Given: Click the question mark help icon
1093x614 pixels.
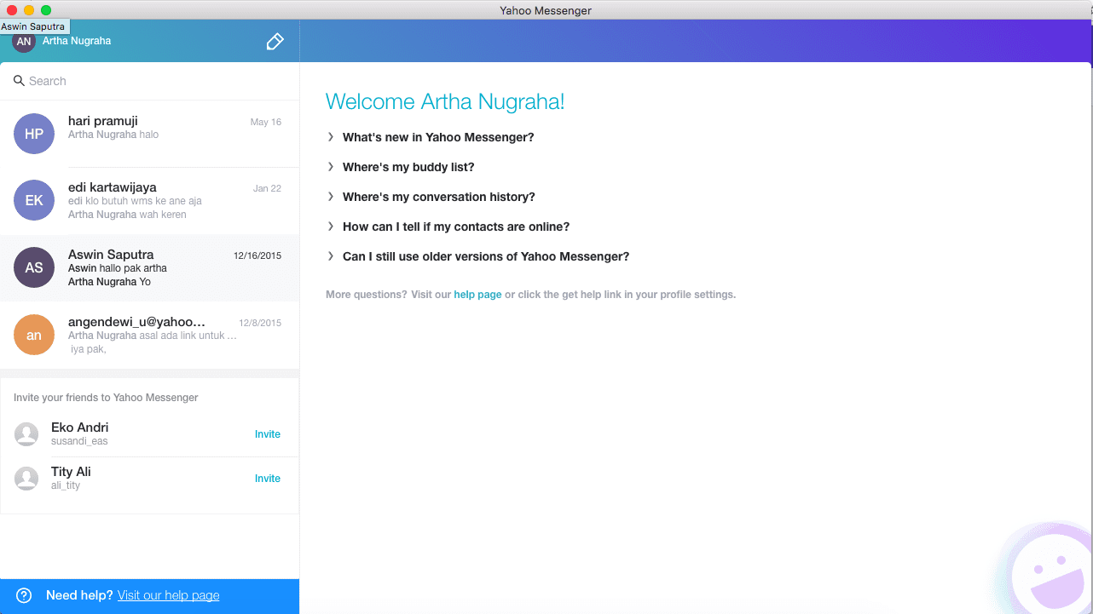Looking at the screenshot, I should [24, 595].
